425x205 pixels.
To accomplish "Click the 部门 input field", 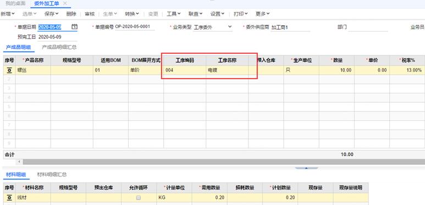I will [368, 27].
